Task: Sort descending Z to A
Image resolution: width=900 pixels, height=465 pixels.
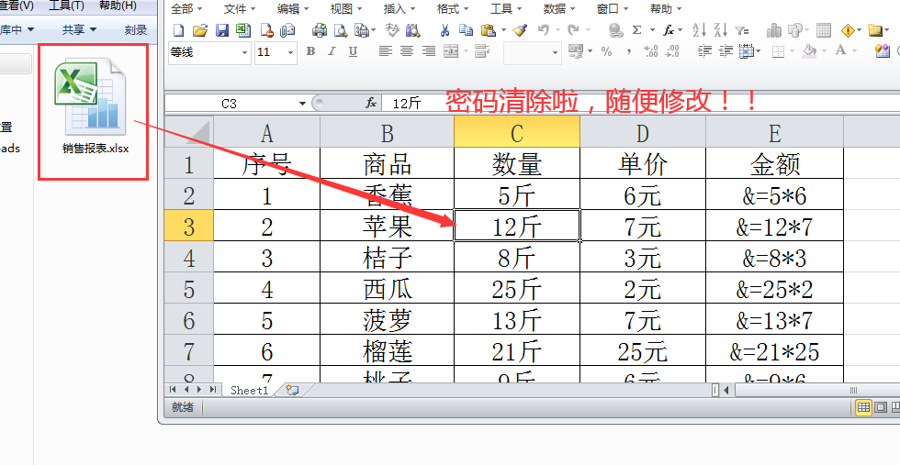Action: pyautogui.click(x=721, y=30)
